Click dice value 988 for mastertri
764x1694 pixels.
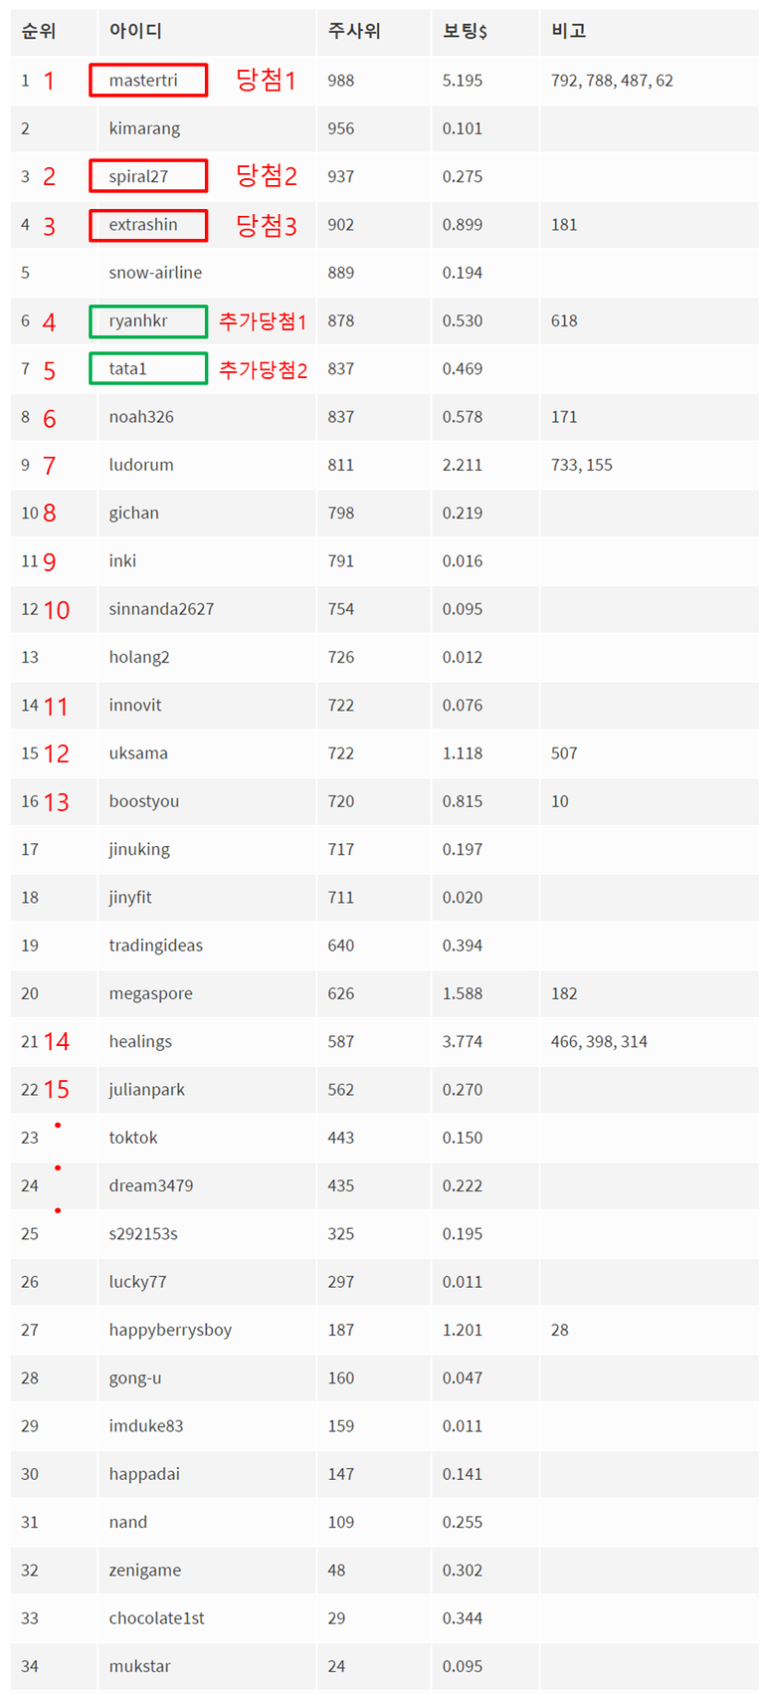click(x=341, y=81)
